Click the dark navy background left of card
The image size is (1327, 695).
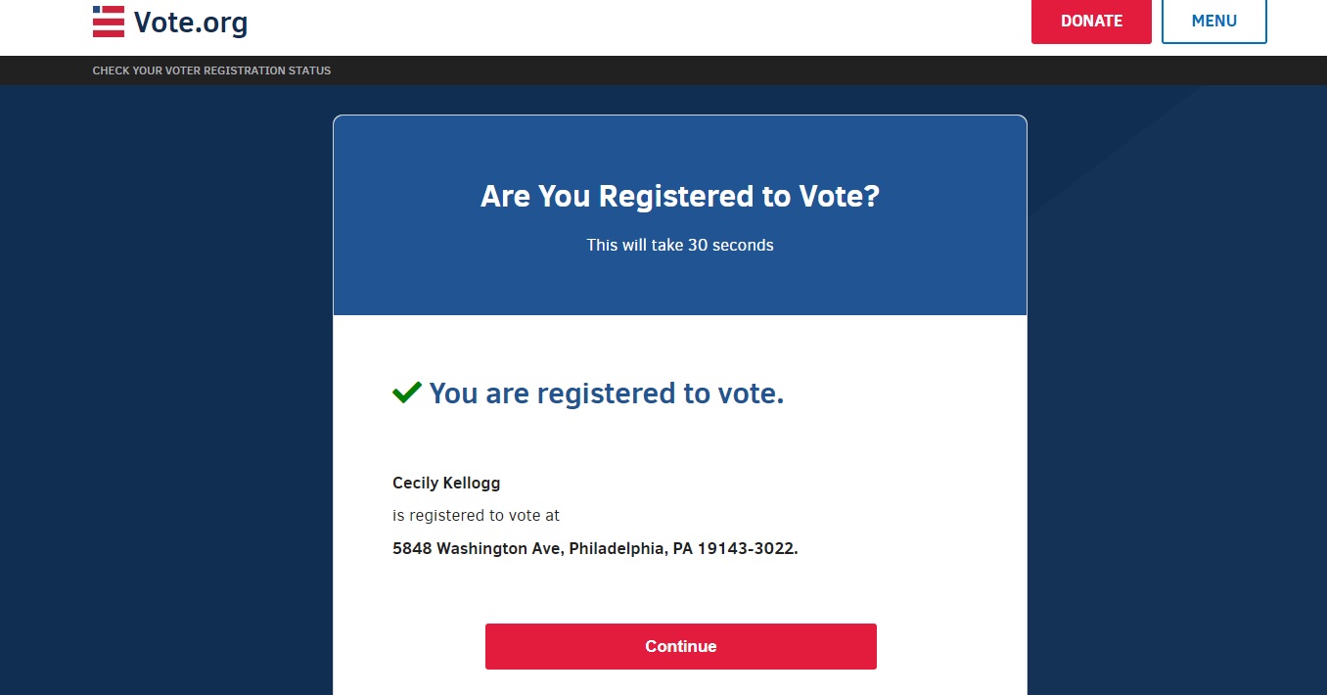coord(166,392)
